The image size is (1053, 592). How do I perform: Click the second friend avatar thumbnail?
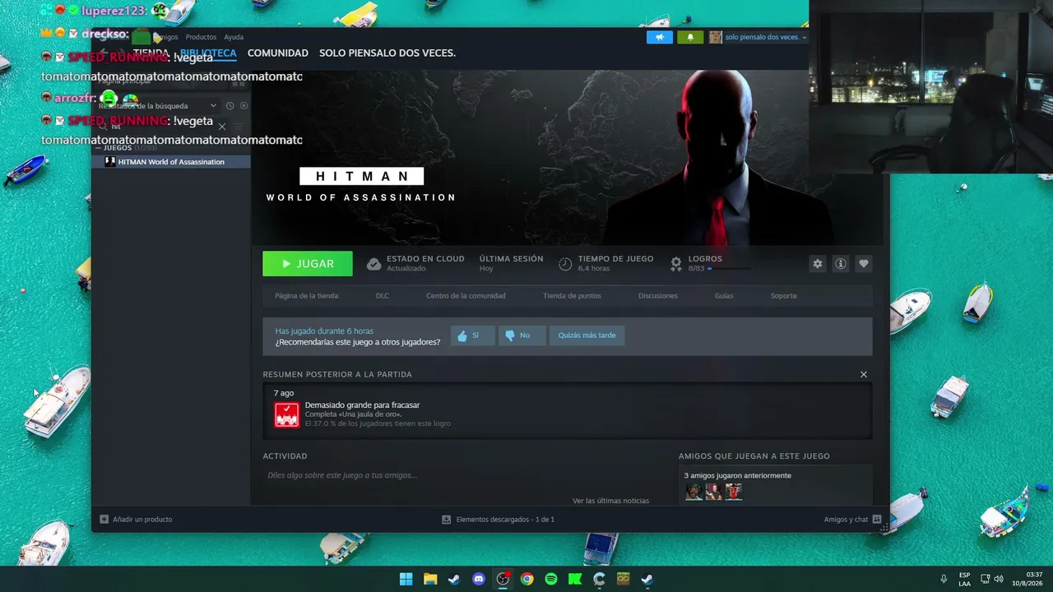tap(714, 492)
